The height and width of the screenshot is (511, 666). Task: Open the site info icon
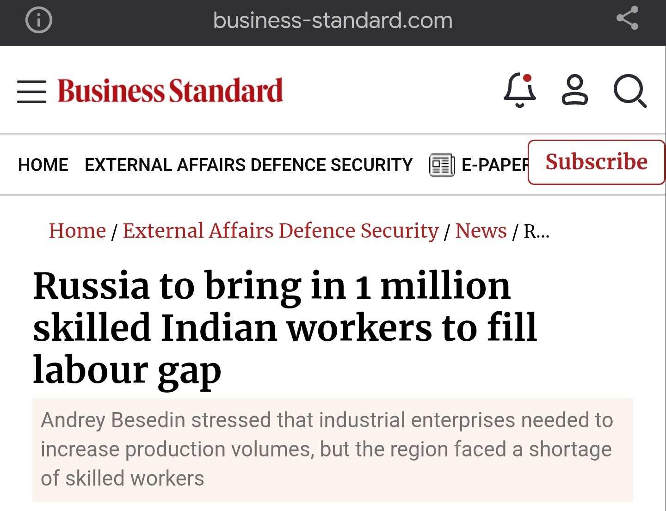point(38,20)
